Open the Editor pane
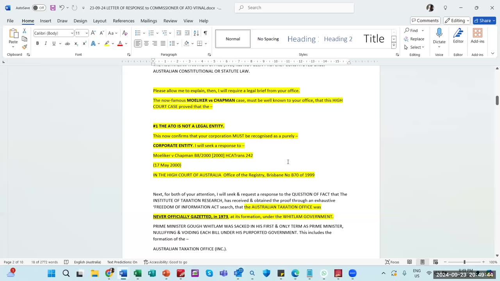500x281 pixels. pos(458,36)
